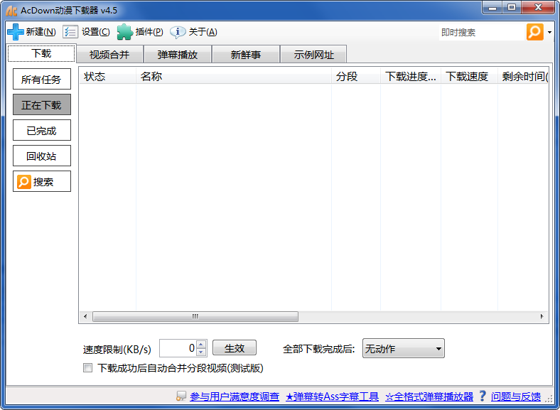
Task: Click the blue plus New task icon
Action: coord(16,32)
